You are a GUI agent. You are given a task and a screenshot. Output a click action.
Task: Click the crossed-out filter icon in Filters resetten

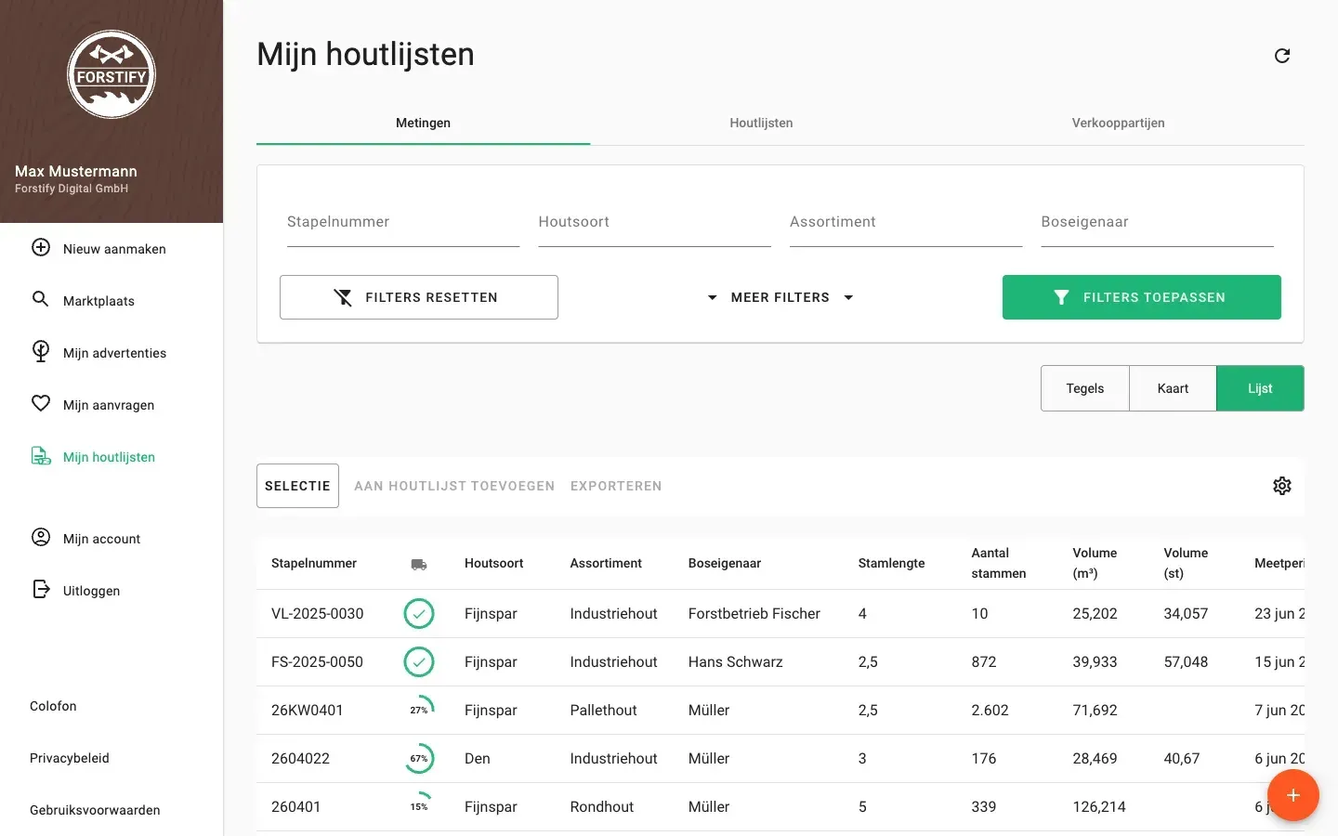tap(343, 297)
